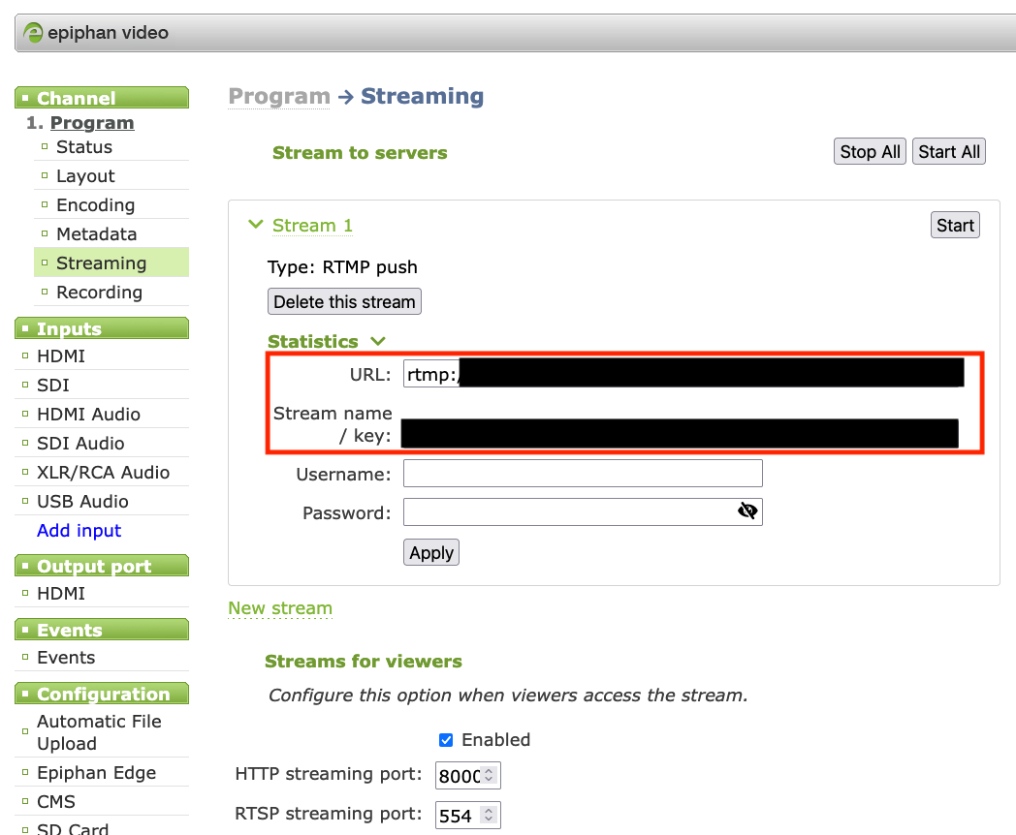Viewport: 1016px width, 835px height.
Task: Click the Type: RTMP push text
Action: point(342,267)
